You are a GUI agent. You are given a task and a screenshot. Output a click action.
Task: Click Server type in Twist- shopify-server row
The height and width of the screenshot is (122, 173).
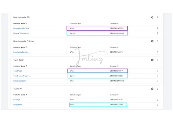[72, 76]
